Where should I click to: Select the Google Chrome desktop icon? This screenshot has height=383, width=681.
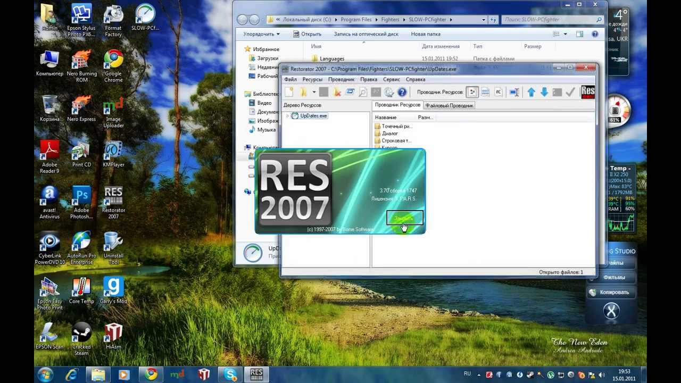coord(113,66)
